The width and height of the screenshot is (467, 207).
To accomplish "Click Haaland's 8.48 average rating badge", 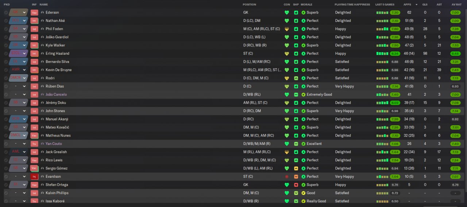I will click(x=455, y=54).
